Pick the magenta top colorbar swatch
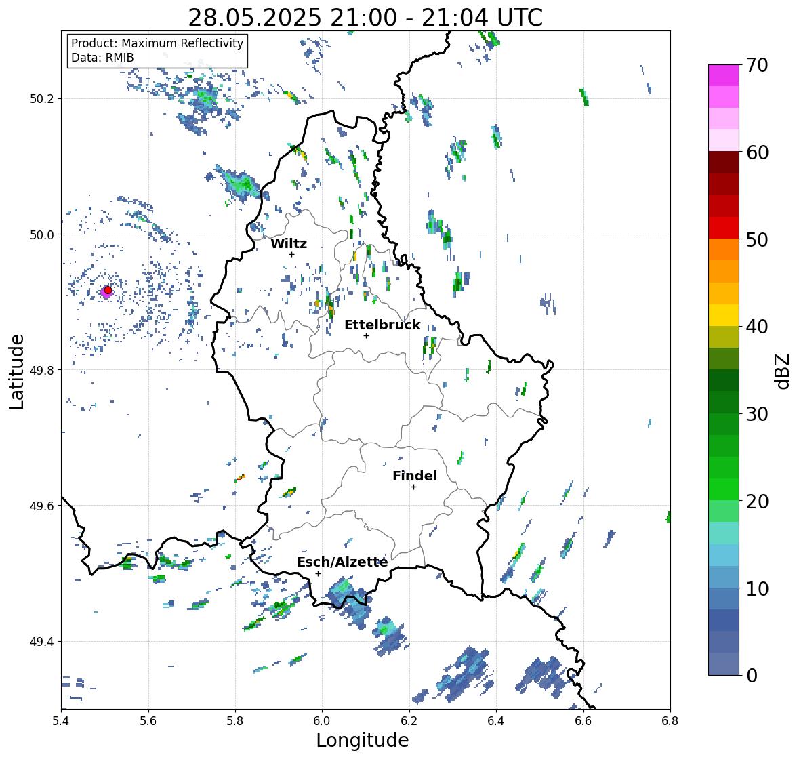The image size is (799, 757). point(724,75)
